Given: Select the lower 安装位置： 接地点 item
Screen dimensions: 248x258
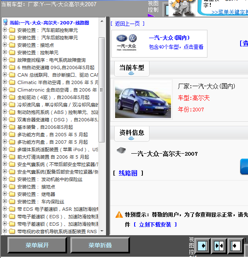Looking at the screenshot, I should [36, 187].
